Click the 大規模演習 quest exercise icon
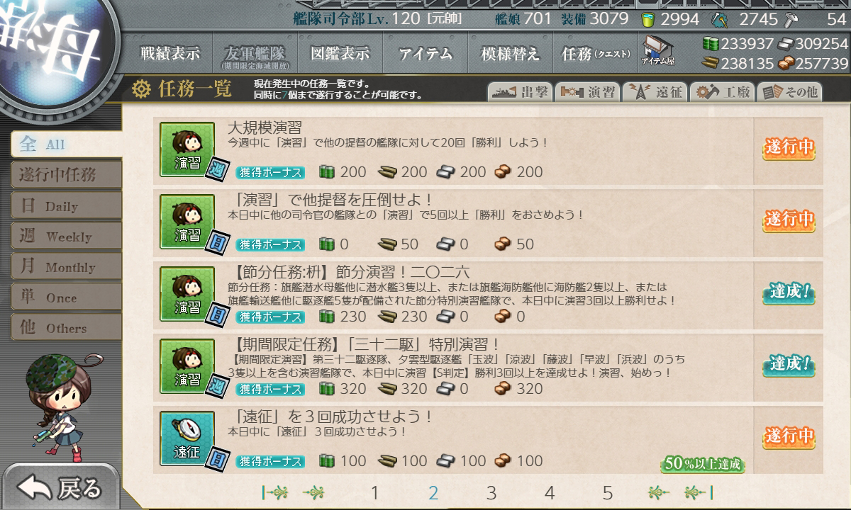The width and height of the screenshot is (851, 510). (x=187, y=149)
